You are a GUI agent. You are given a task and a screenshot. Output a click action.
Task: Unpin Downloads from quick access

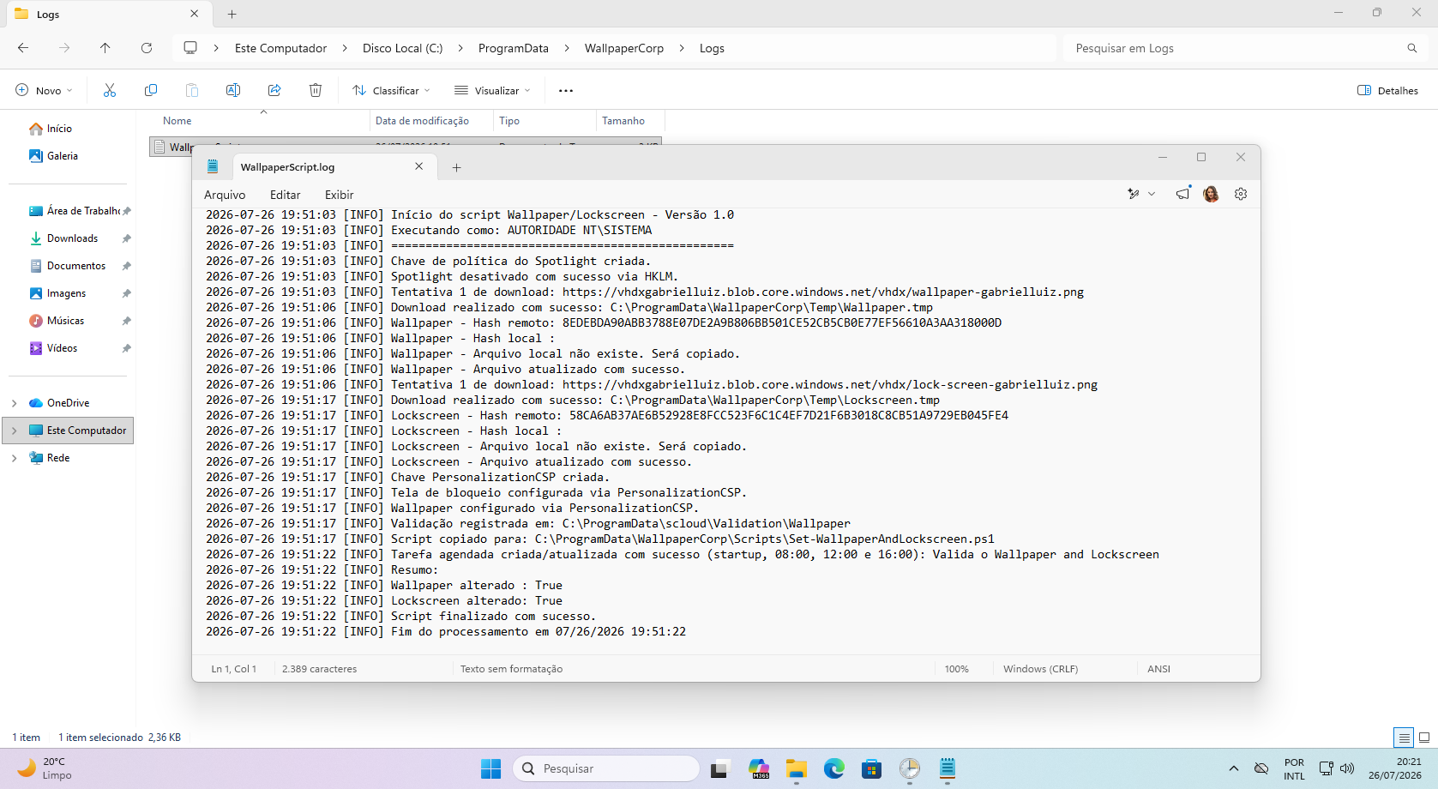click(127, 238)
